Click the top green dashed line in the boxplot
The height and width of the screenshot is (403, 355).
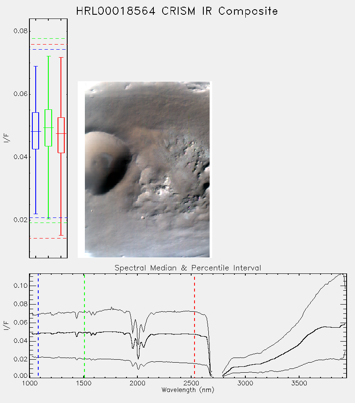click(48, 39)
